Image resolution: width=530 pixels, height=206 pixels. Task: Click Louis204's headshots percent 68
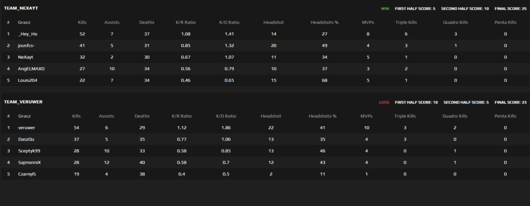pos(324,80)
